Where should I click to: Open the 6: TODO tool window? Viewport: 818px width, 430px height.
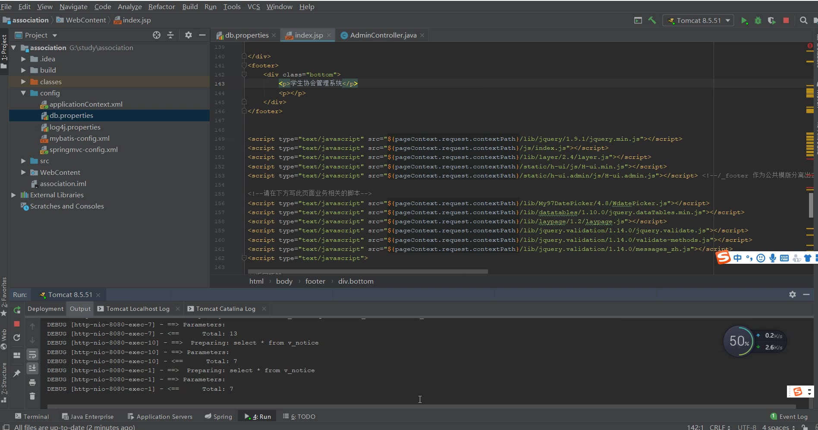299,417
